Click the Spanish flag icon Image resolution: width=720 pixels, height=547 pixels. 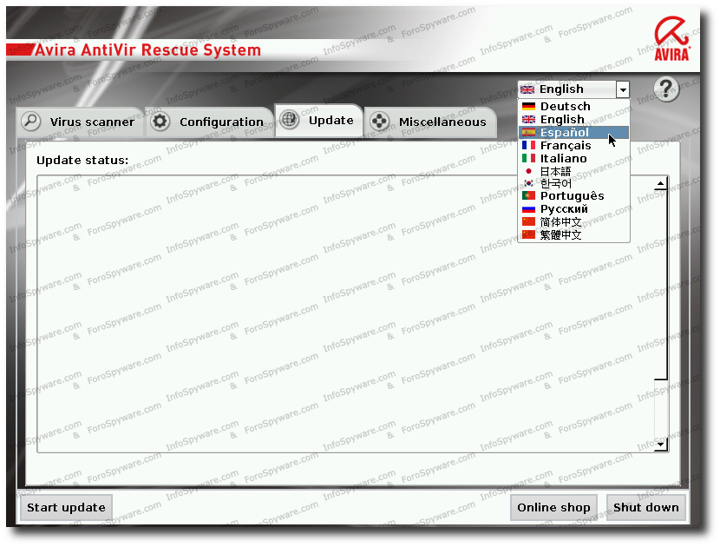(528, 132)
